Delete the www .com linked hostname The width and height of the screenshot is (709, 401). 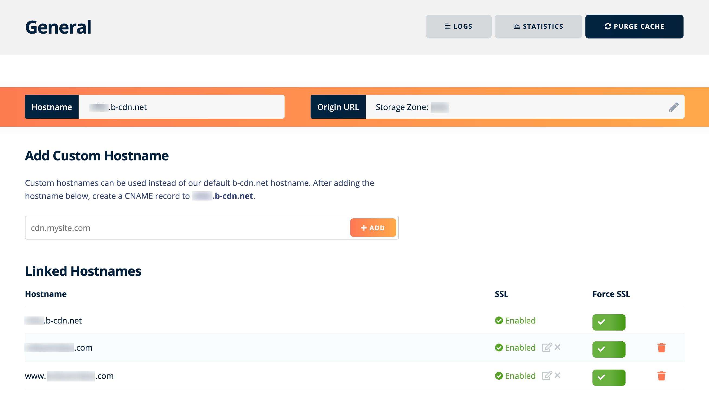coord(661,376)
